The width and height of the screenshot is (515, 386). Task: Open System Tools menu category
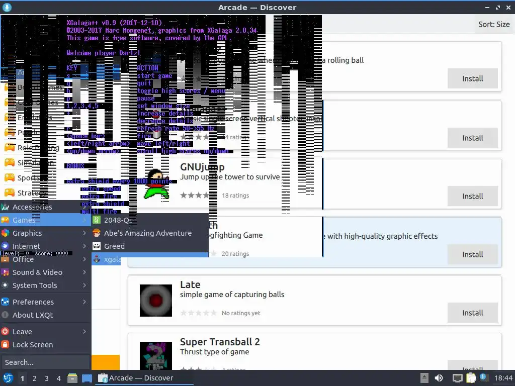tap(46, 285)
